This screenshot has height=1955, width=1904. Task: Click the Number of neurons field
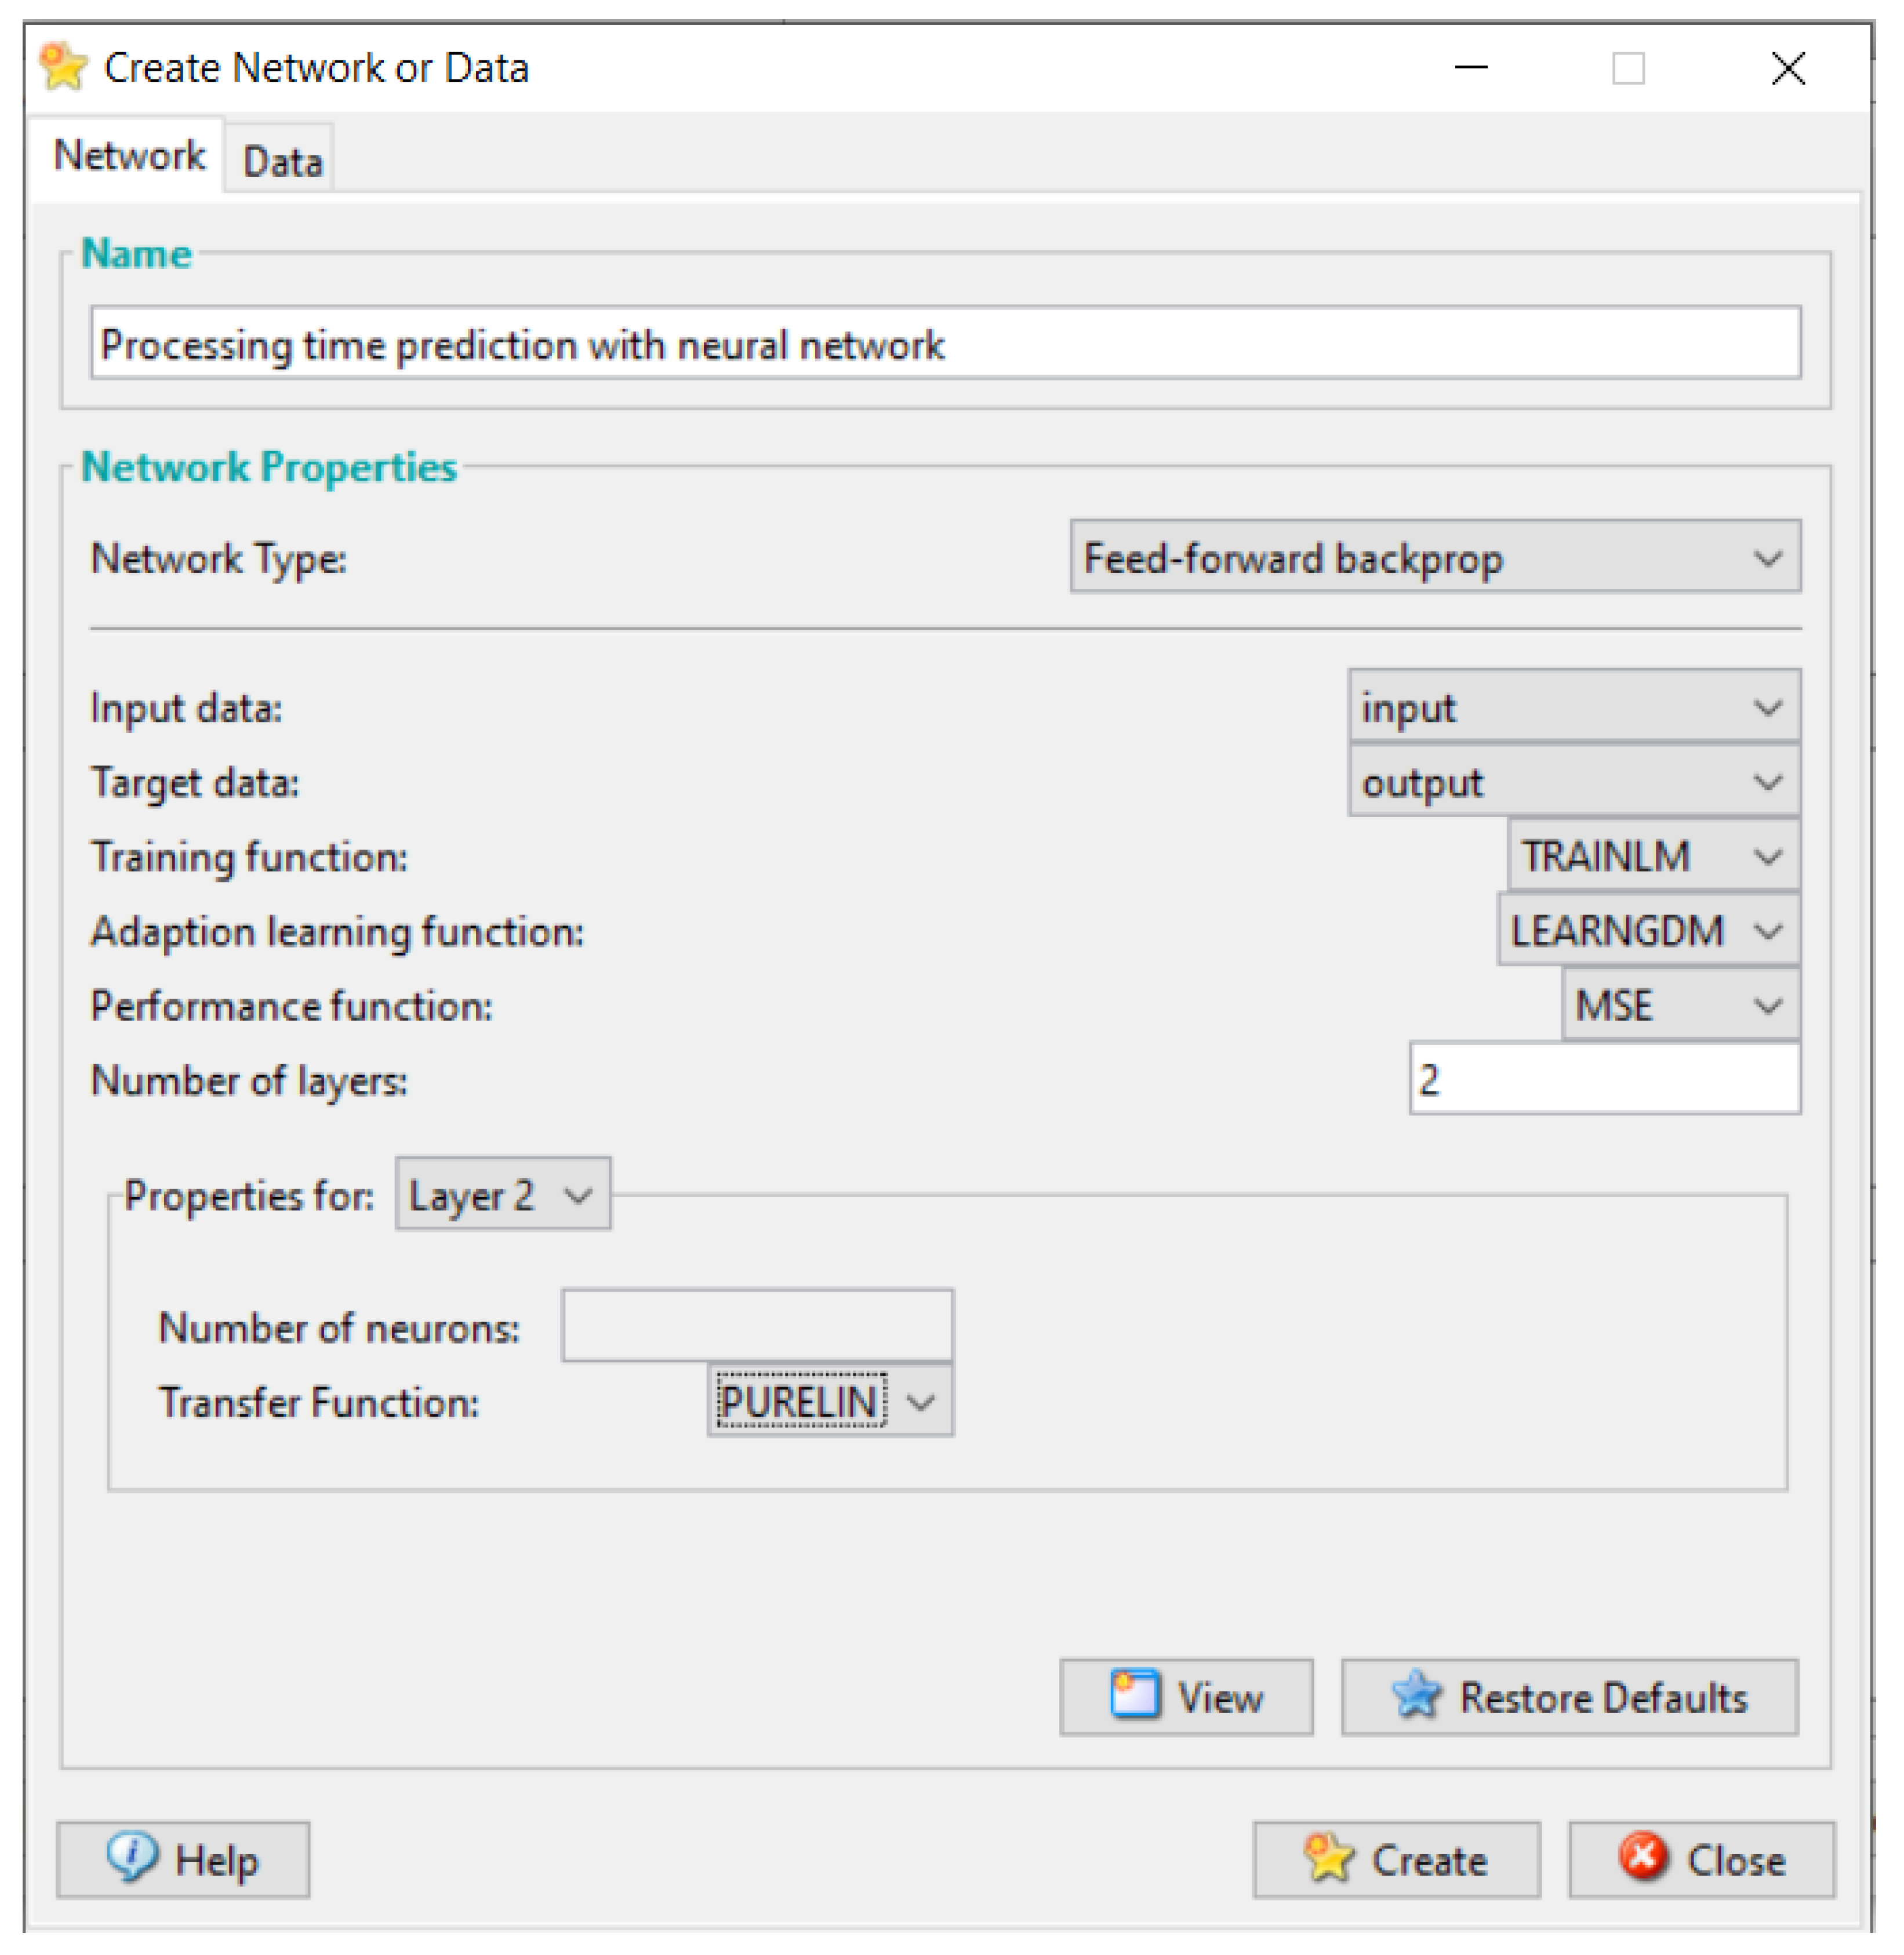click(x=757, y=1326)
